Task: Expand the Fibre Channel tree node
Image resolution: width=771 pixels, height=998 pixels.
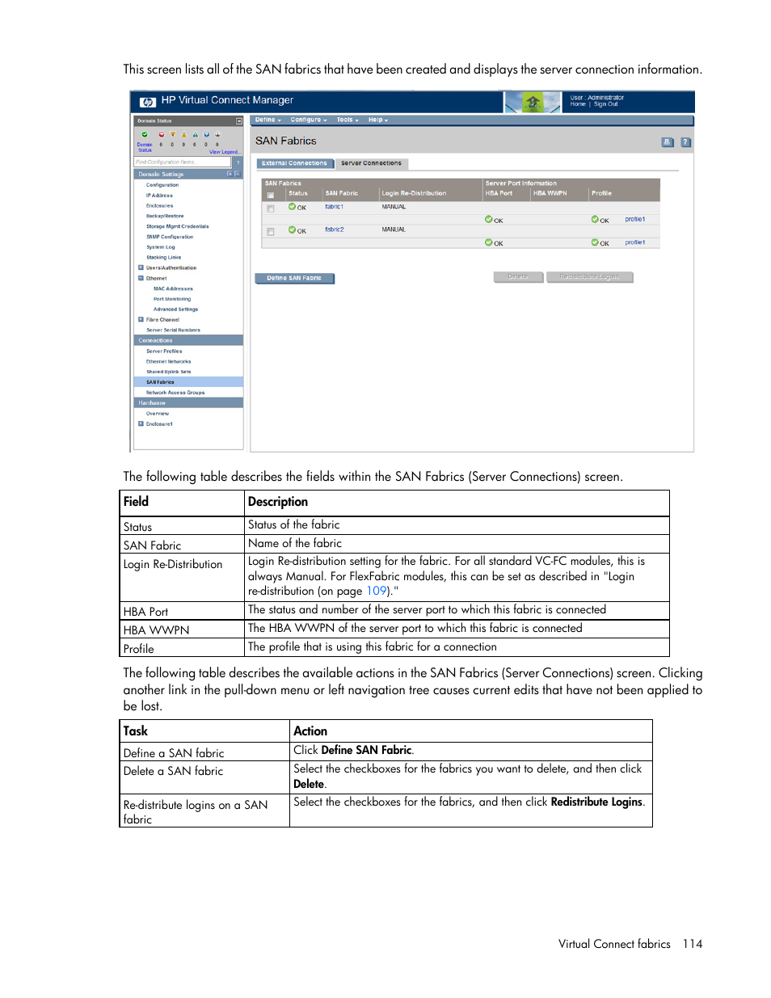Action: [141, 319]
